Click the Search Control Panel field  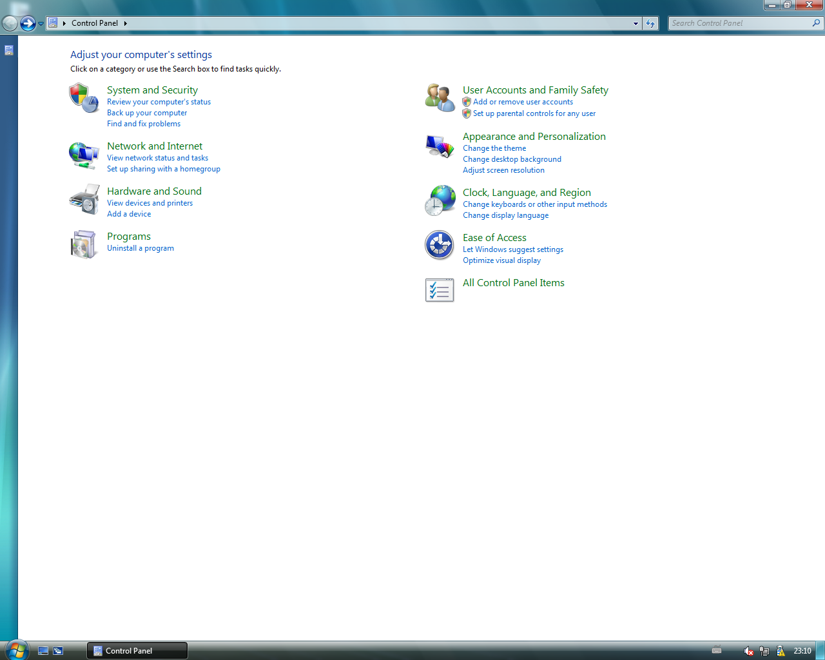(740, 23)
